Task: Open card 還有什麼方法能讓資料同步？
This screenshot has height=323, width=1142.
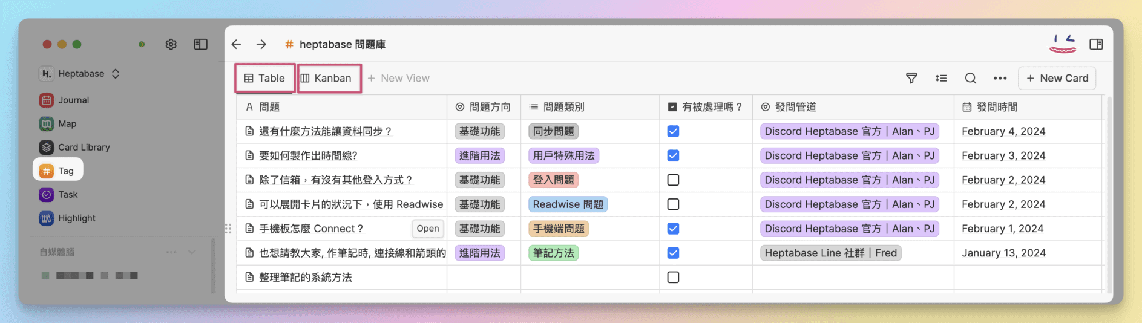Action: point(326,131)
